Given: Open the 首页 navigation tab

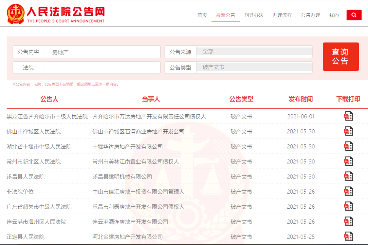Looking at the screenshot, I should point(202,15).
